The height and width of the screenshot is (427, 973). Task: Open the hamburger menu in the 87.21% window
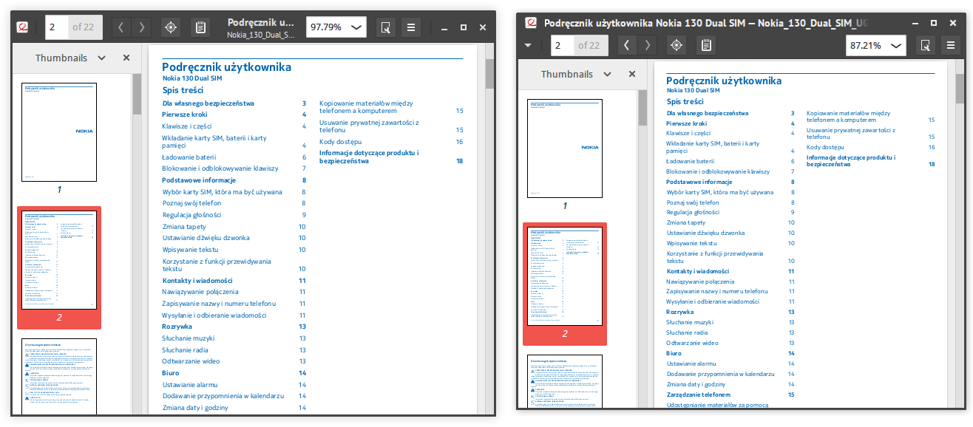pyautogui.click(x=952, y=45)
